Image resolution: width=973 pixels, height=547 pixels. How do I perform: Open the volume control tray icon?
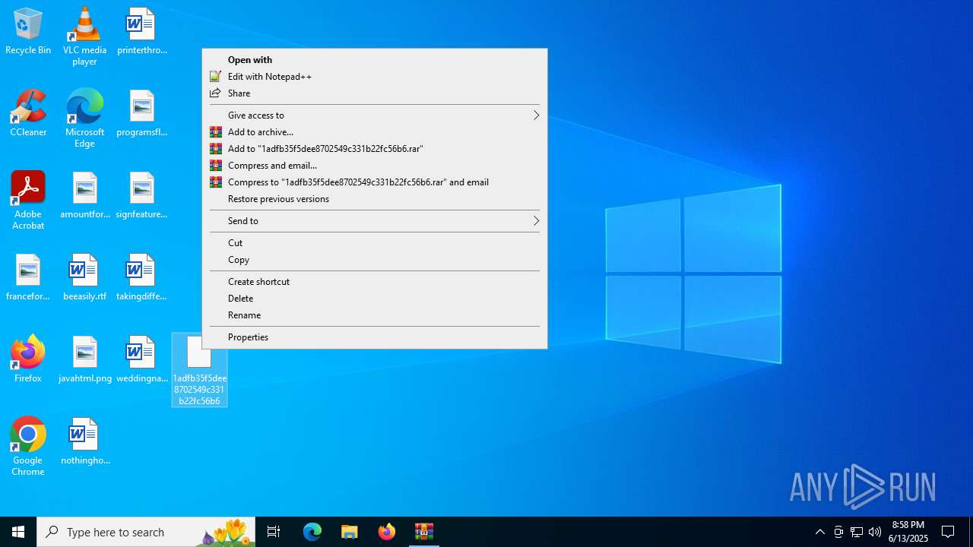[x=875, y=532]
